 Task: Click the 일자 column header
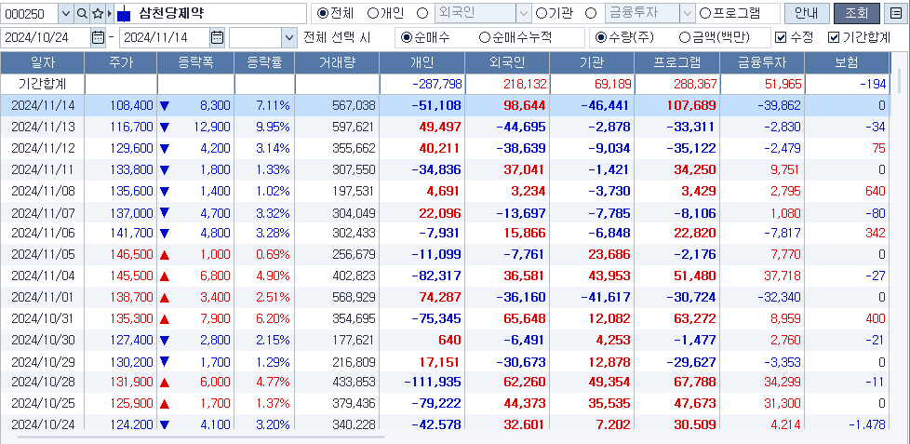(43, 62)
